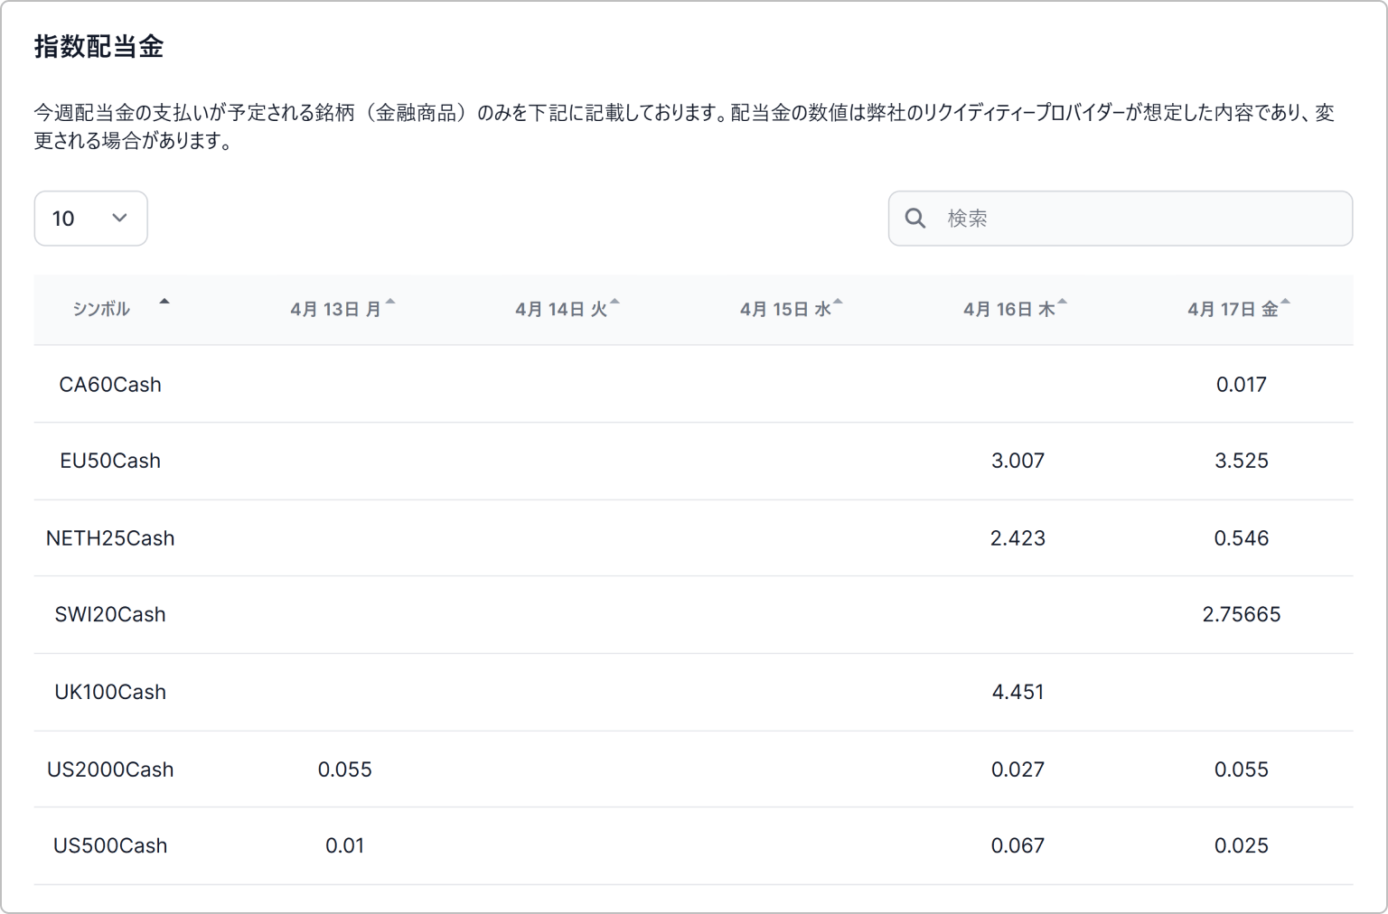Image resolution: width=1388 pixels, height=914 pixels.
Task: Click the EU50Cash symbol row
Action: pos(110,460)
